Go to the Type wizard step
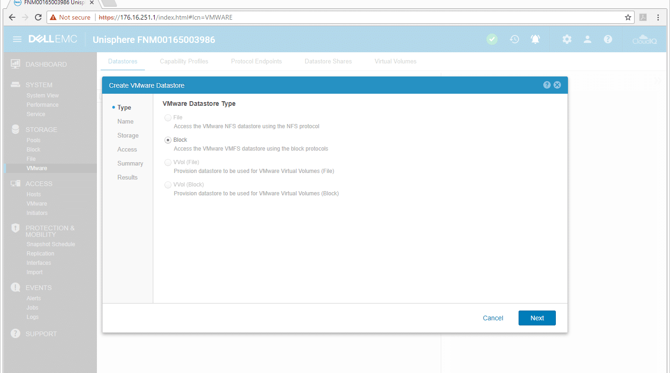The image size is (670, 373). [124, 107]
